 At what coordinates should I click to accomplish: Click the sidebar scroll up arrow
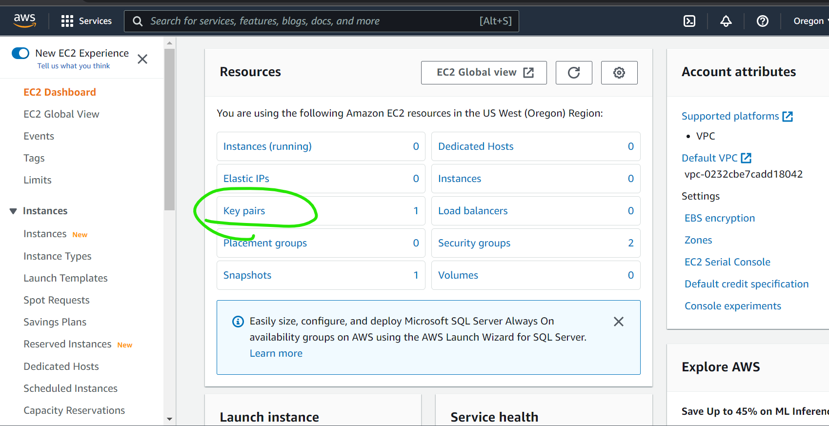tap(169, 43)
